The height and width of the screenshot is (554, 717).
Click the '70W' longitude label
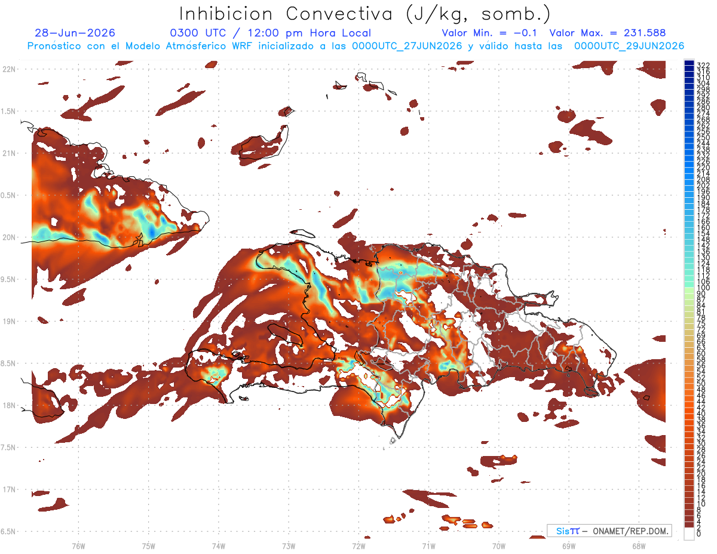pyautogui.click(x=499, y=546)
